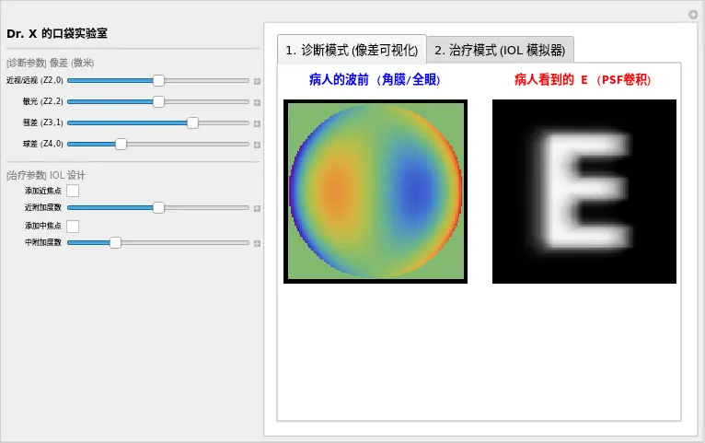
Task: Click the 散光 (Z2,2) slider handle
Action: 158,102
